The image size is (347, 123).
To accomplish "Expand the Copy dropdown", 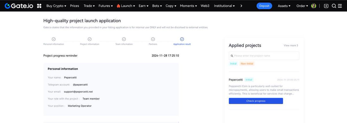I will click(171, 6).
